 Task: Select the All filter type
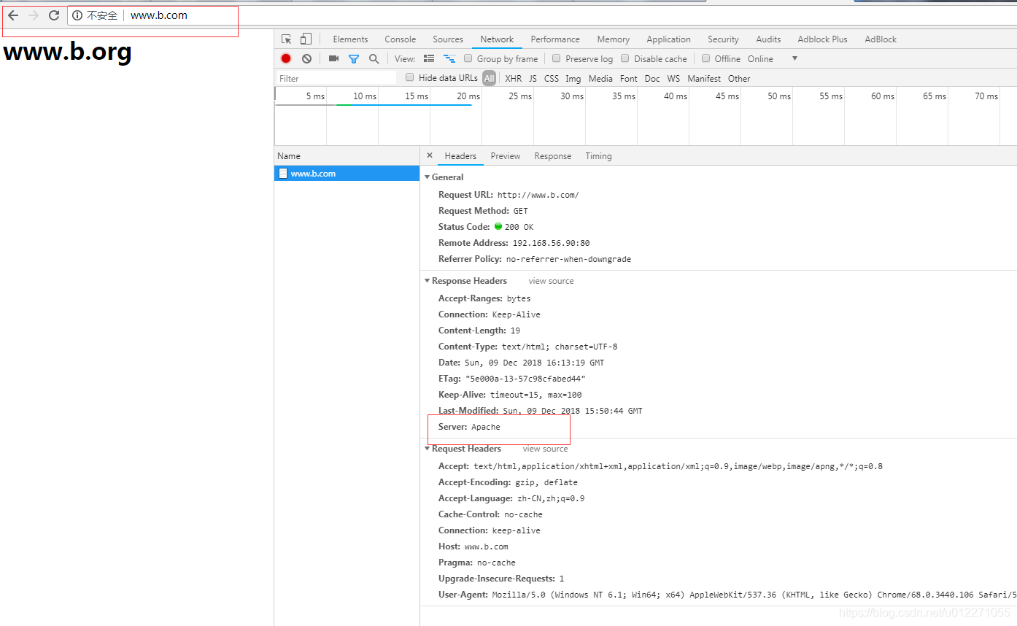pyautogui.click(x=489, y=78)
